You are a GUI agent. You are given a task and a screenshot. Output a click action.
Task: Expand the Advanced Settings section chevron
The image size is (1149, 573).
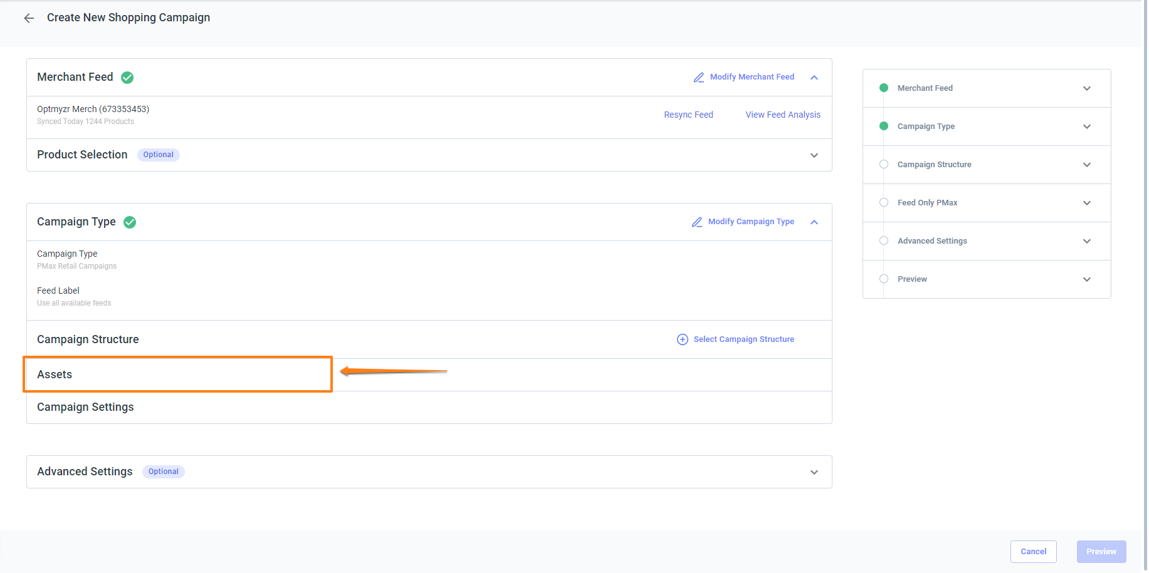pos(814,472)
